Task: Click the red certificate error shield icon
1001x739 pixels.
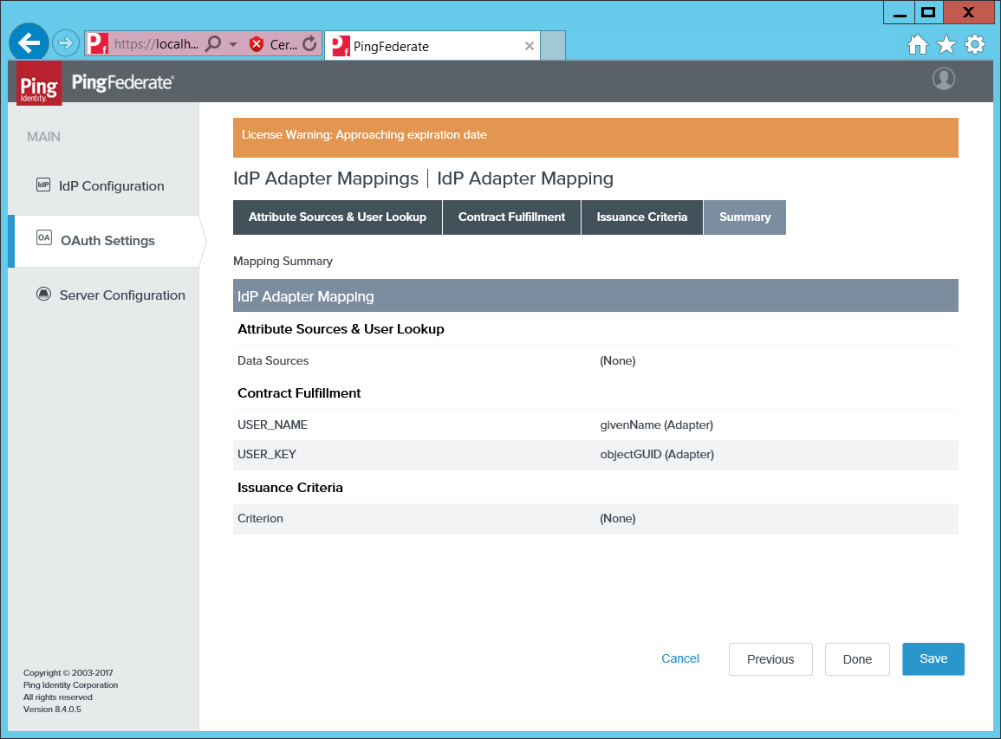Action: pyautogui.click(x=257, y=44)
